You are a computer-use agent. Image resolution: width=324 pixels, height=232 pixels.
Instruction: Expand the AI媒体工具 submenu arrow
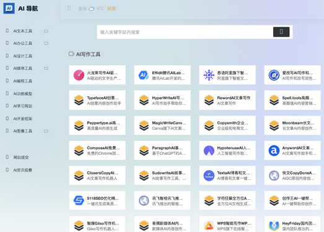(x=46, y=68)
